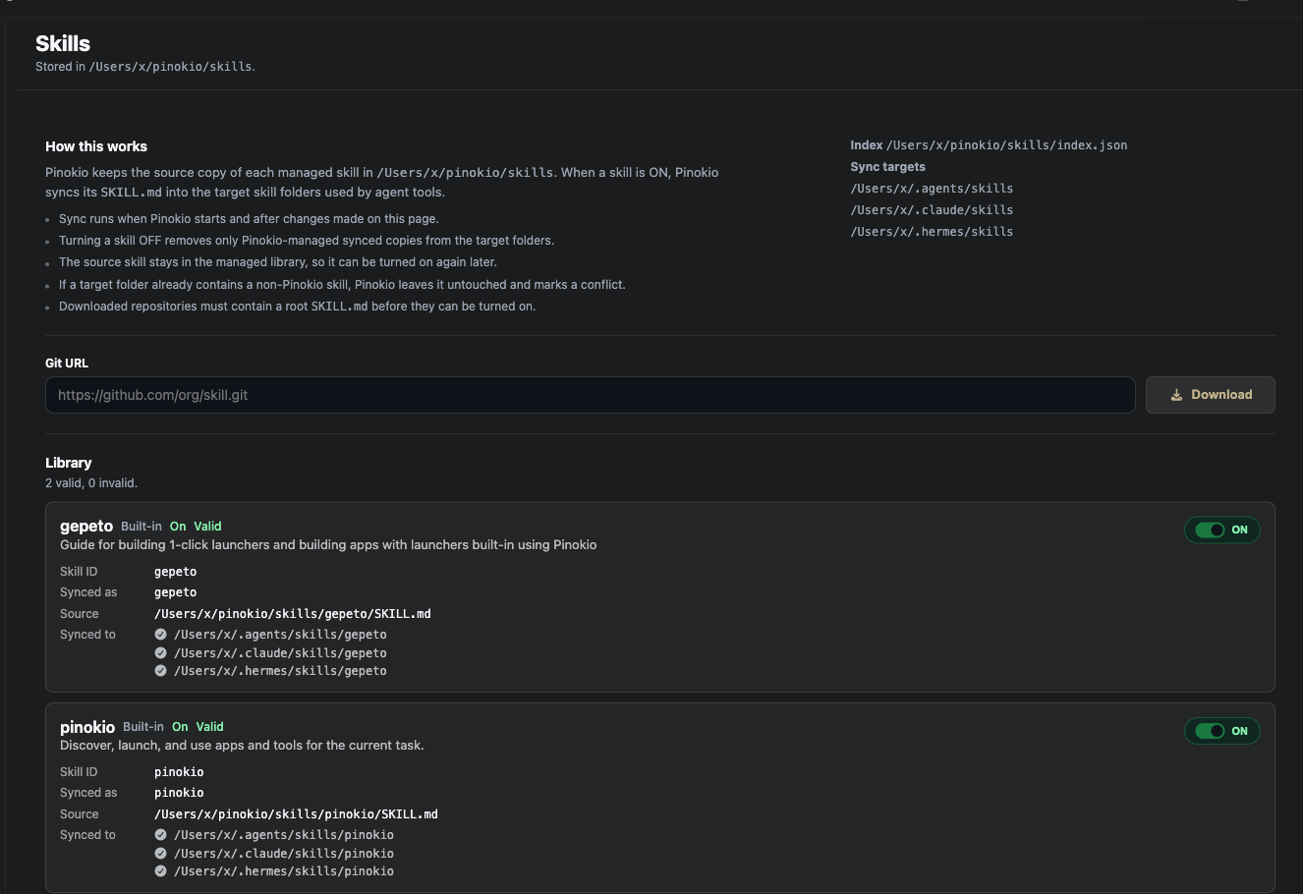Click the Sync targets label

click(887, 167)
